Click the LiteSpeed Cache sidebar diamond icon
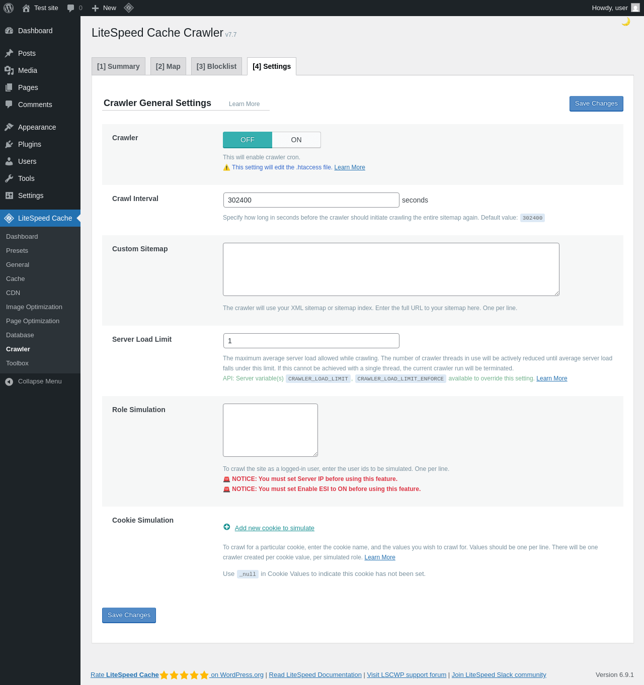Viewport: 644px width, 685px height. [x=9, y=218]
